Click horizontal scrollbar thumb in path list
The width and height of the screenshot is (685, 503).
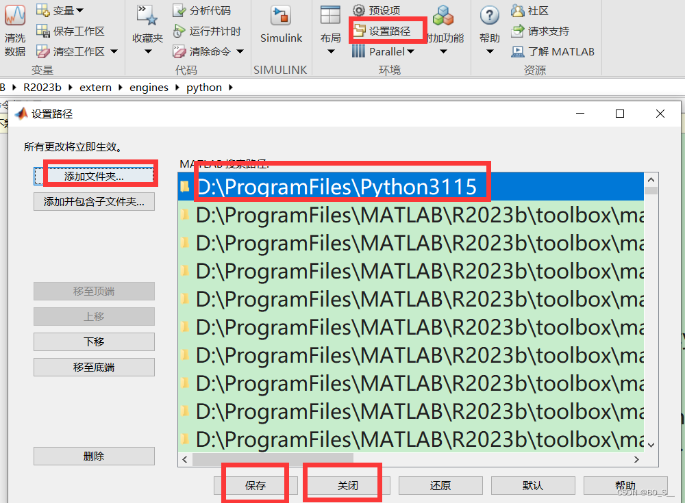pos(273,459)
